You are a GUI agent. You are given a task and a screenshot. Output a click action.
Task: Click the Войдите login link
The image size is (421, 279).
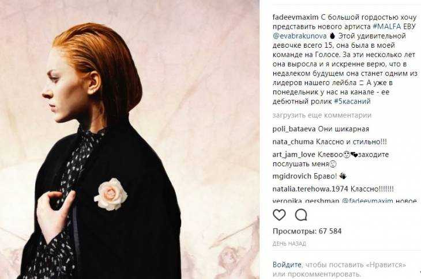point(287,265)
